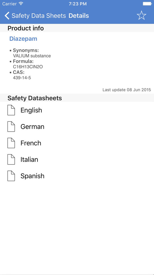Image resolution: width=154 pixels, height=275 pixels.
Task: Tap the Diazepam product name link
Action: pos(23,39)
